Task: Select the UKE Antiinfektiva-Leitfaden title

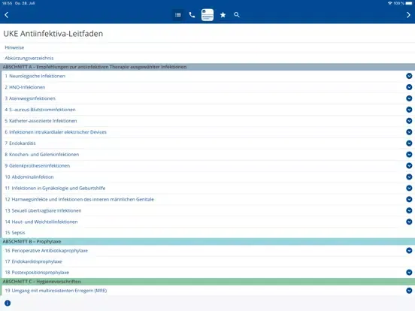Action: pyautogui.click(x=53, y=34)
